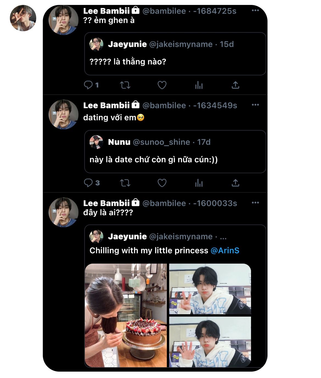The width and height of the screenshot is (321, 378).
Task: Click the standalone profile avatar outside the card
Action: [x=23, y=18]
